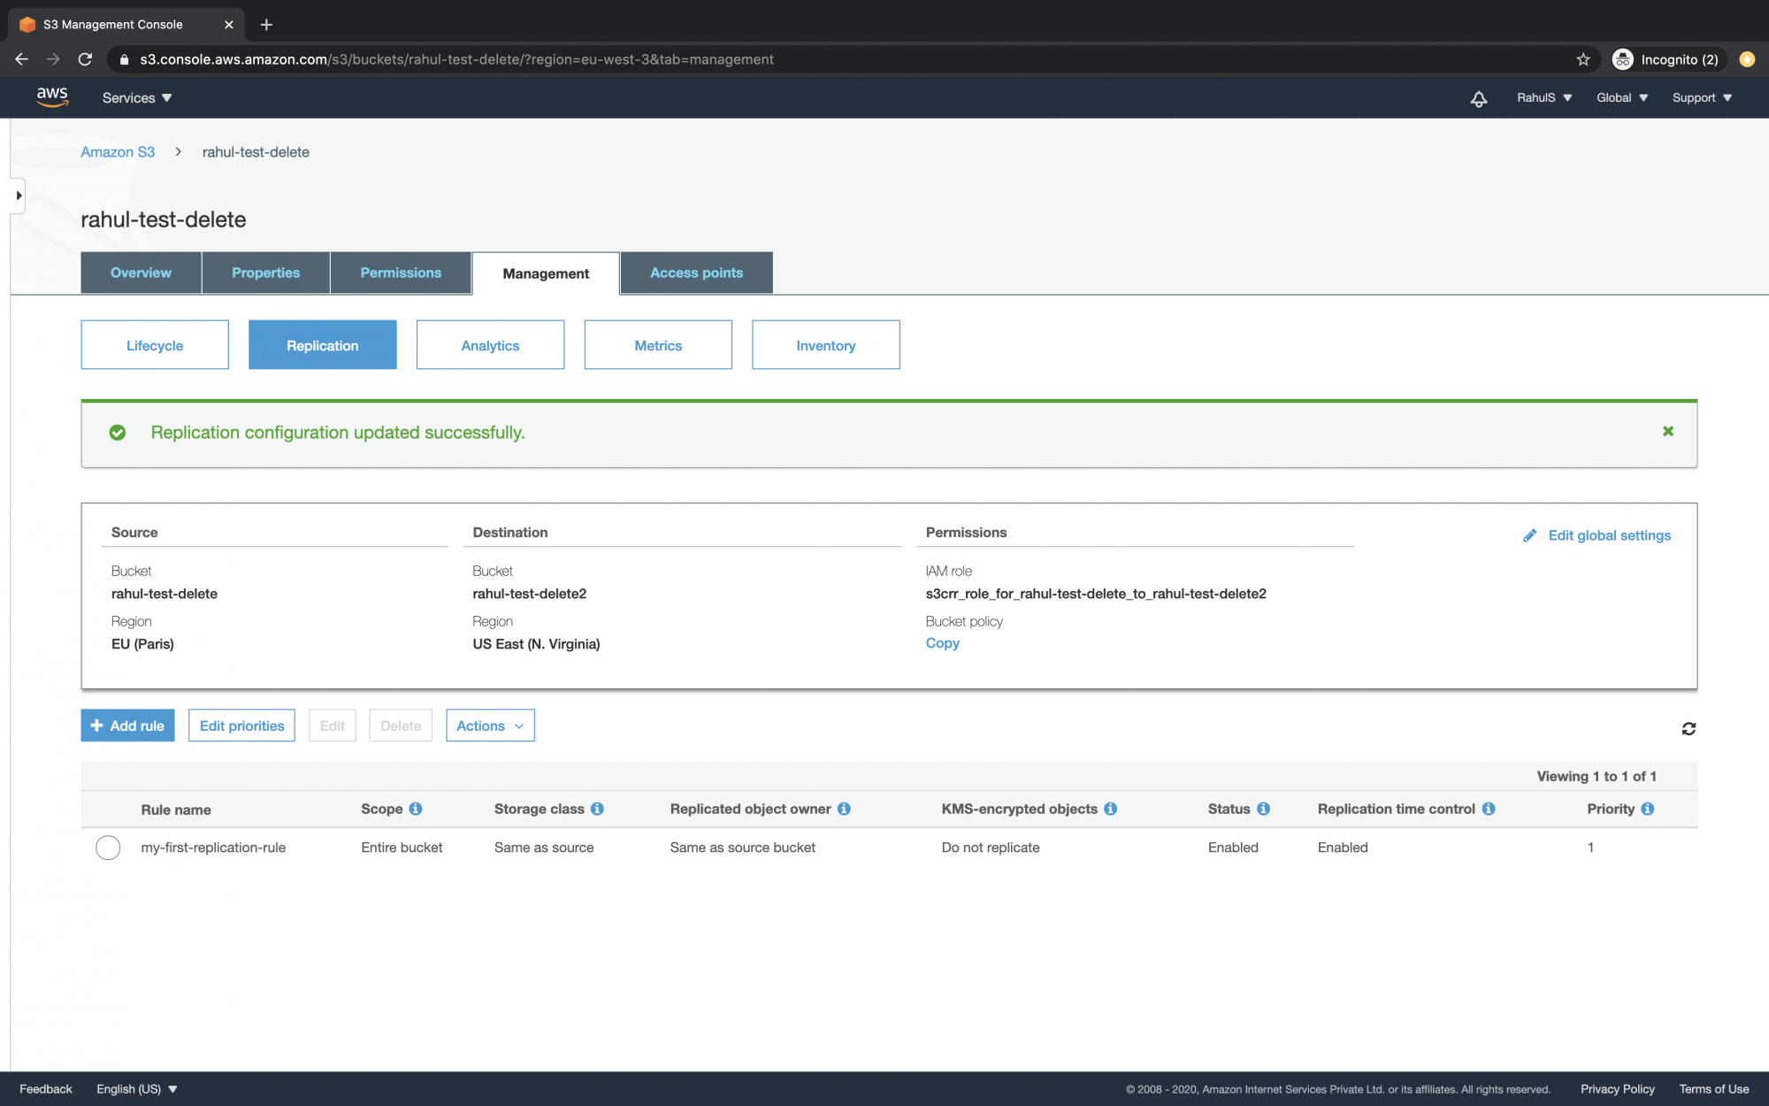Click the Replication time control info icon
The width and height of the screenshot is (1769, 1106).
pyautogui.click(x=1489, y=809)
